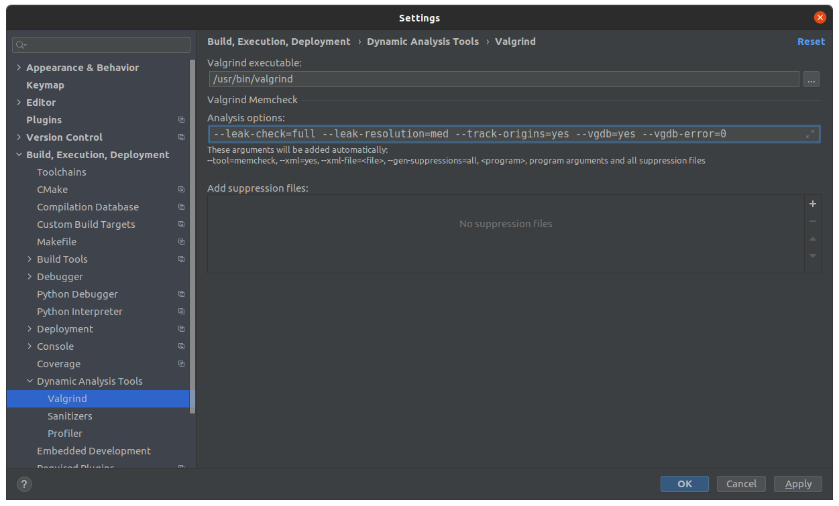Click the project-level icon beside Makefile

point(181,242)
